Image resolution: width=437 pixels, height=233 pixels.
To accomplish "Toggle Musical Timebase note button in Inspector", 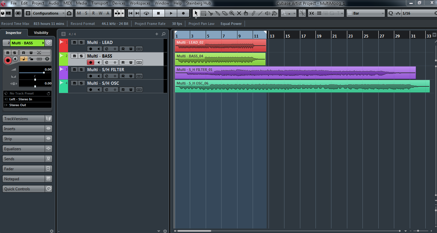I will click(x=23, y=59).
